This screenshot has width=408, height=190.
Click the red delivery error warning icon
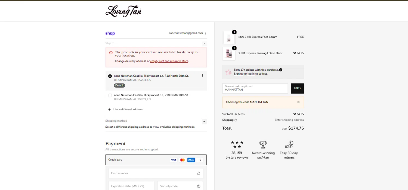click(x=111, y=53)
